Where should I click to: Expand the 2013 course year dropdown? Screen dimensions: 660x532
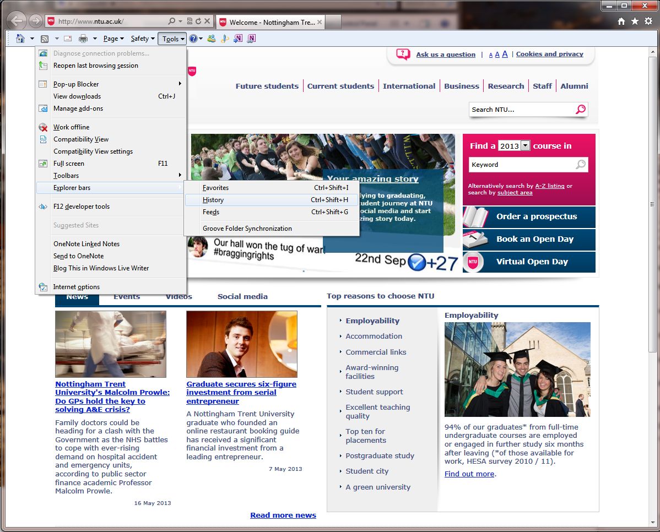(x=524, y=146)
